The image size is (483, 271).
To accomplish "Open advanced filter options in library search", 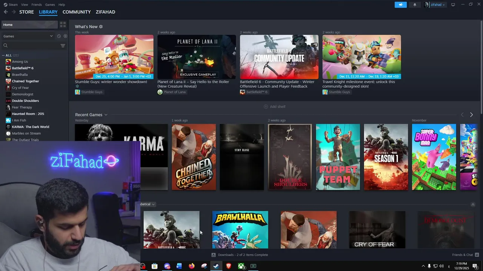I will (63, 46).
